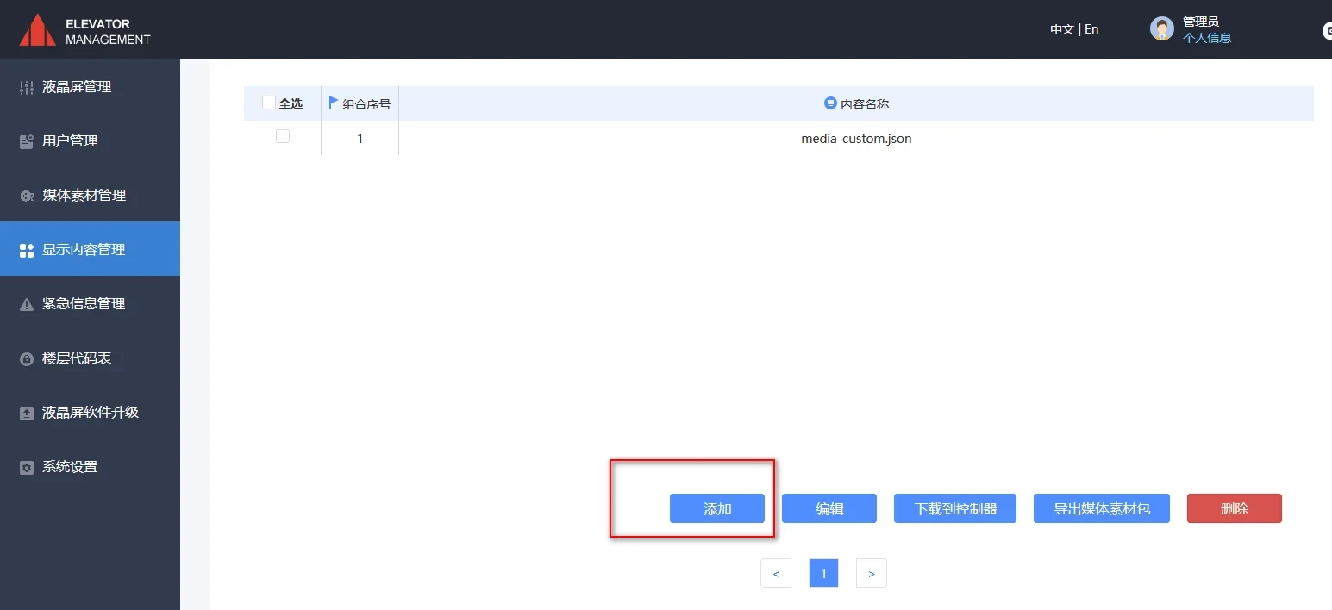The height and width of the screenshot is (610, 1332).
Task: Click the 内容名称 column header
Action: [x=856, y=103]
